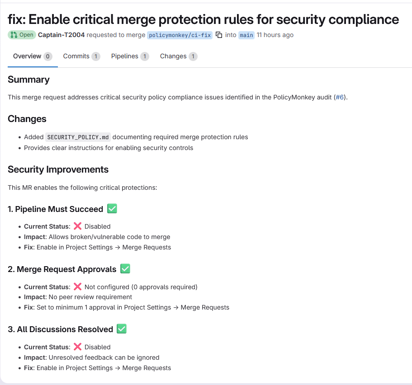View the Changes tab
This screenshot has width=412, height=385.
[173, 56]
